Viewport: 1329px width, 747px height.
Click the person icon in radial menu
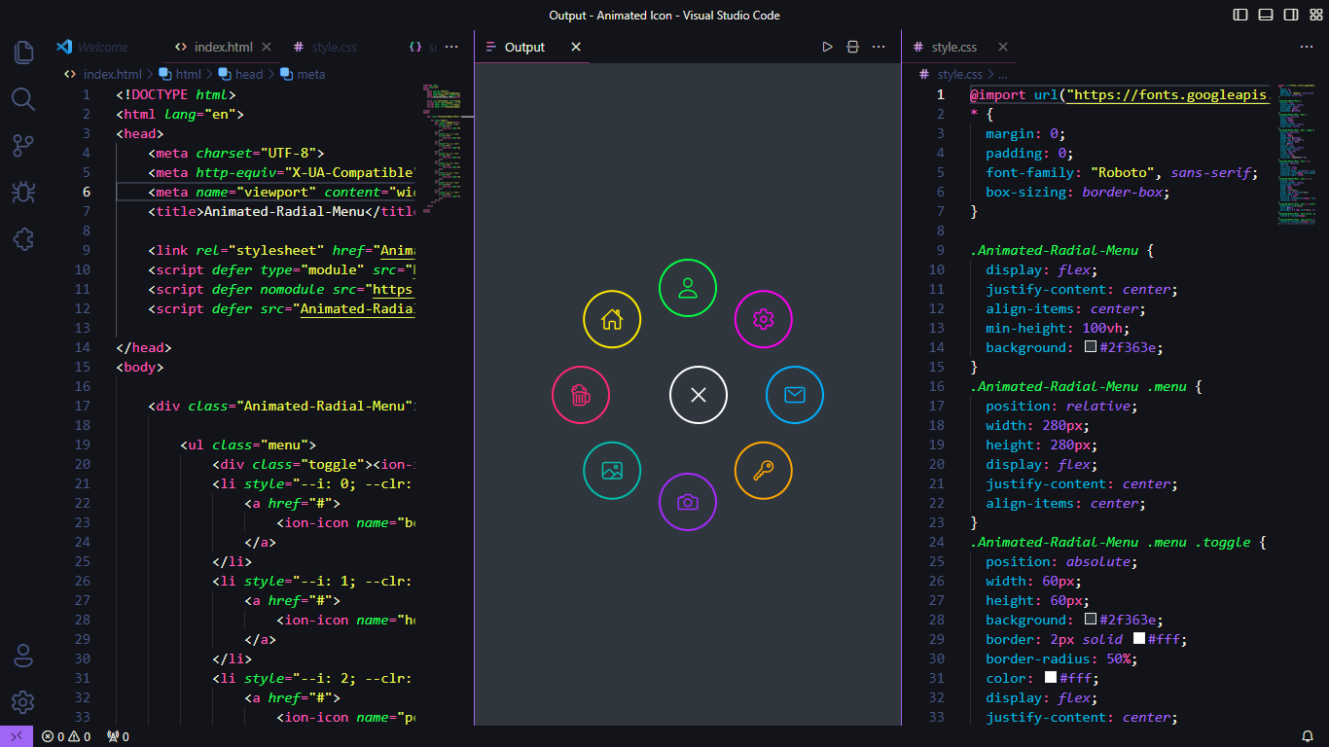point(688,288)
